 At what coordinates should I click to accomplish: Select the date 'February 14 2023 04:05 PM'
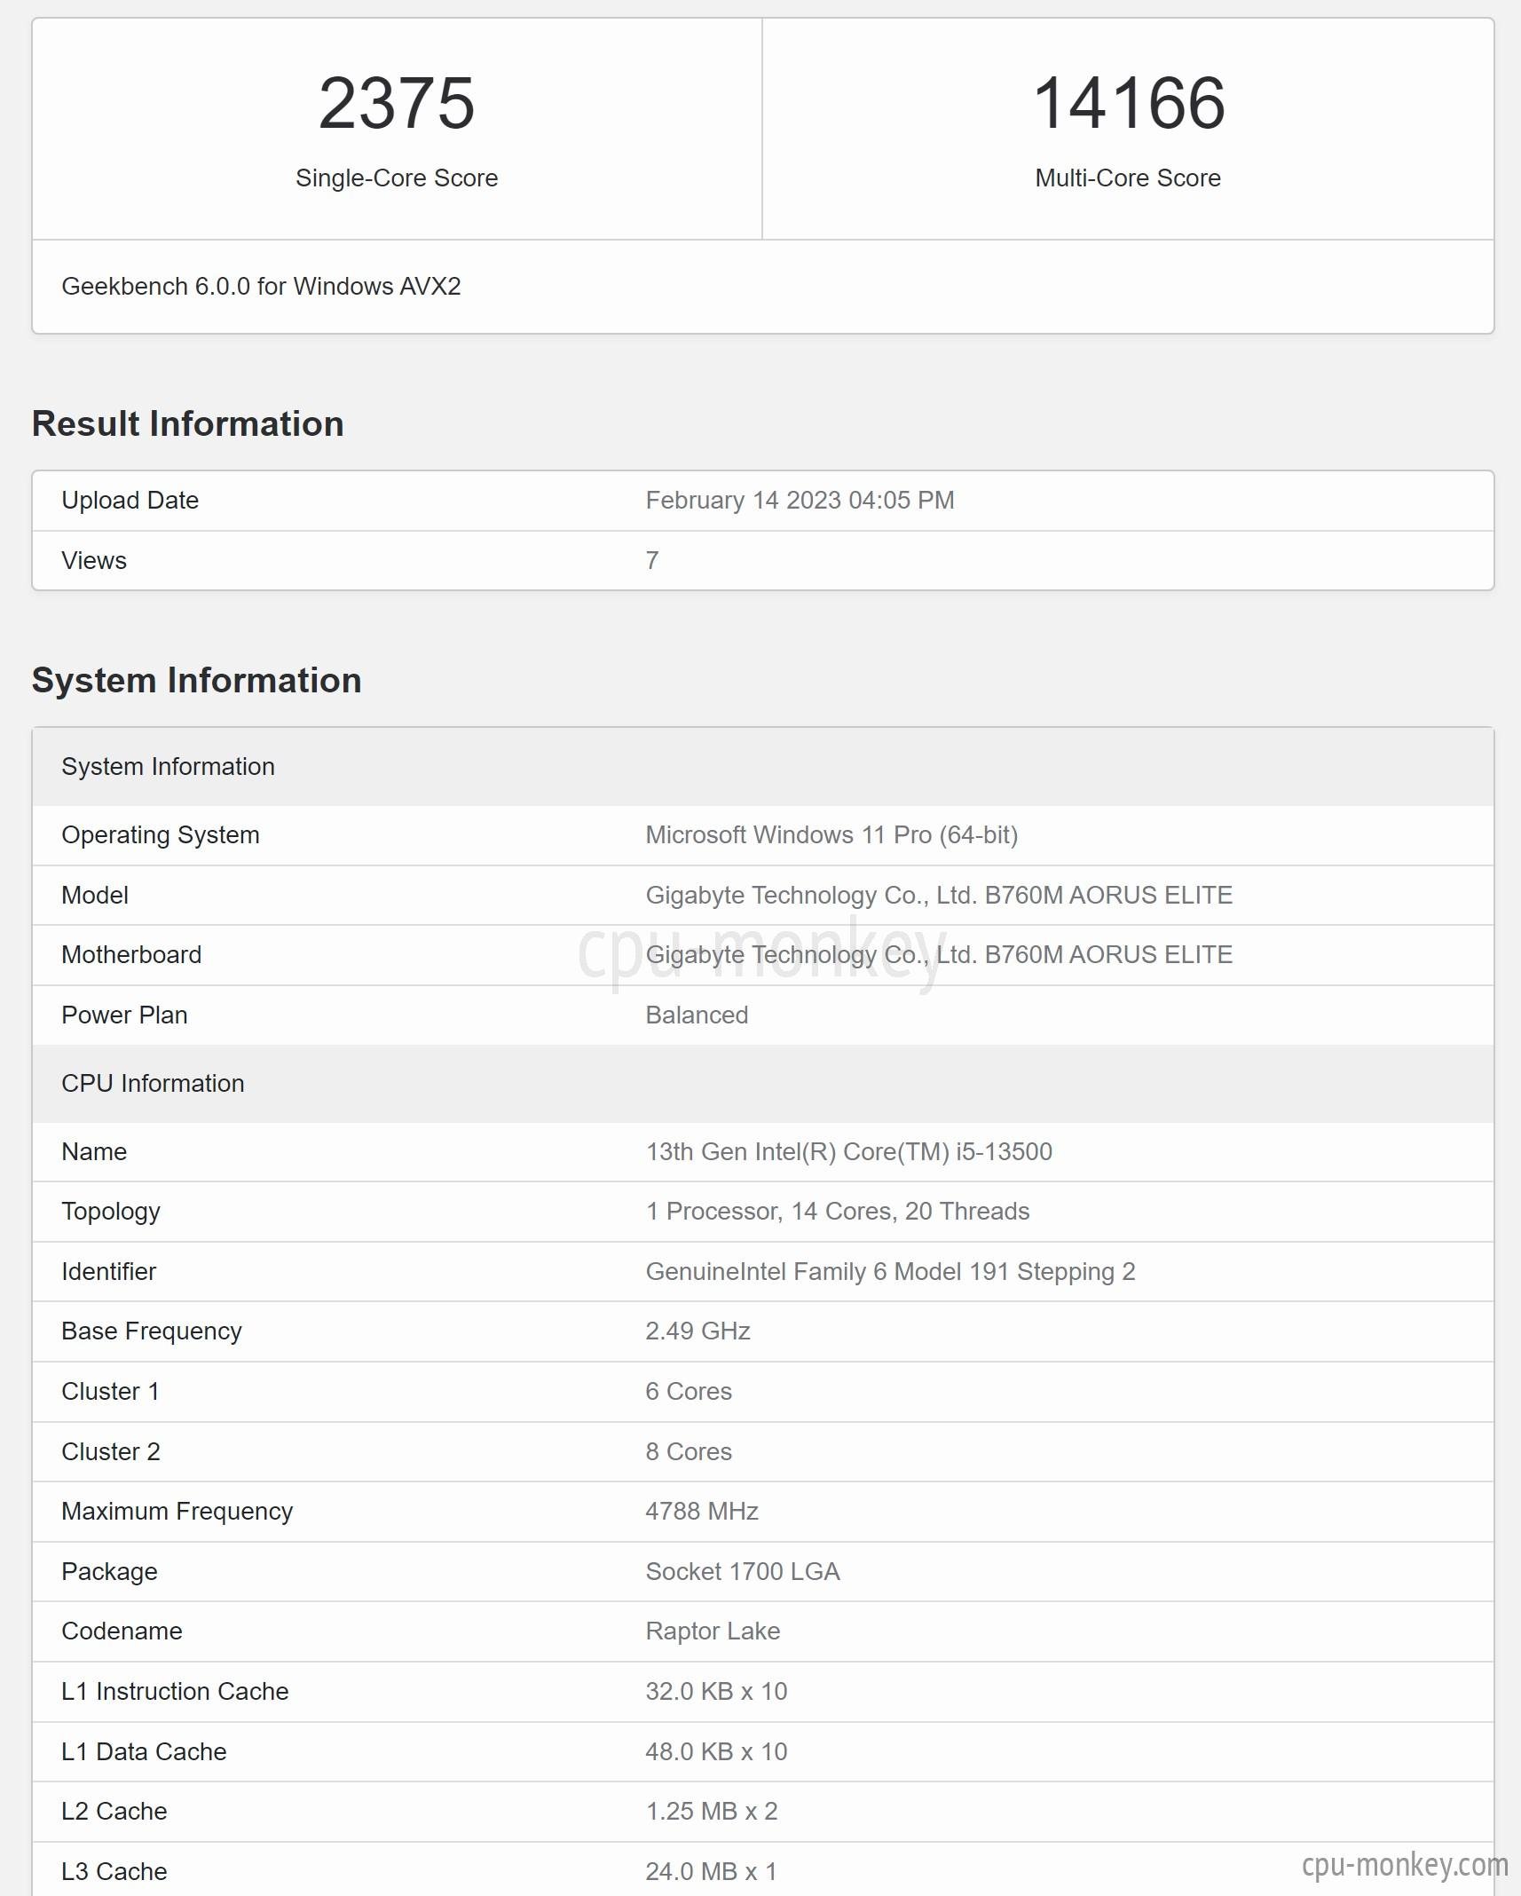click(x=800, y=500)
